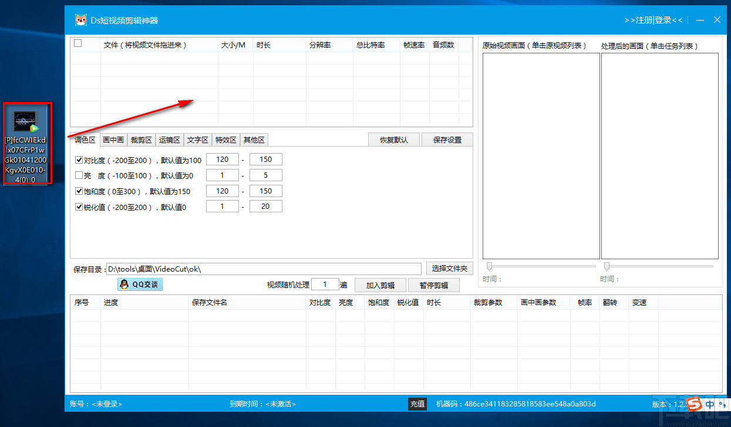Click the original video preview pane
The width and height of the screenshot is (731, 427).
(x=541, y=156)
